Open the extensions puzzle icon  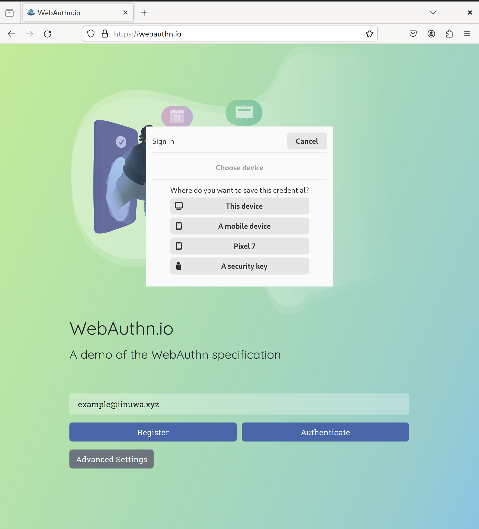449,33
